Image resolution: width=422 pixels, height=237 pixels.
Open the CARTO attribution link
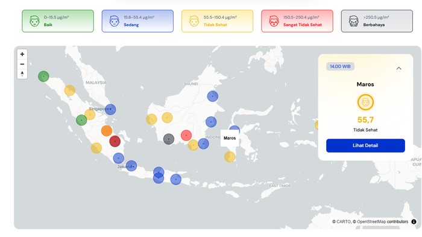344,222
